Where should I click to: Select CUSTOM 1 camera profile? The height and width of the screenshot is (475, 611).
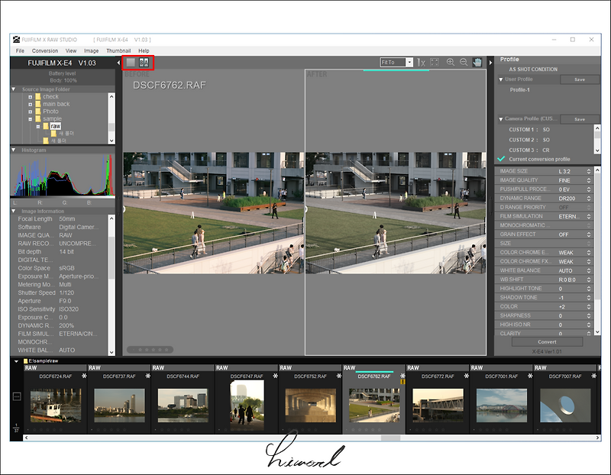coord(529,129)
